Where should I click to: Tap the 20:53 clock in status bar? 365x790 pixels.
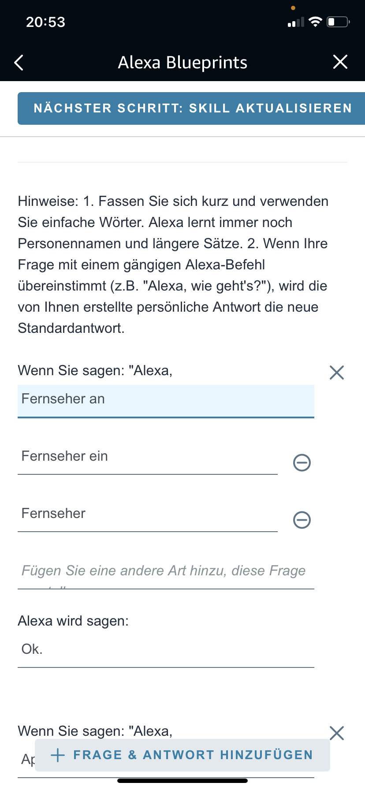(x=45, y=22)
